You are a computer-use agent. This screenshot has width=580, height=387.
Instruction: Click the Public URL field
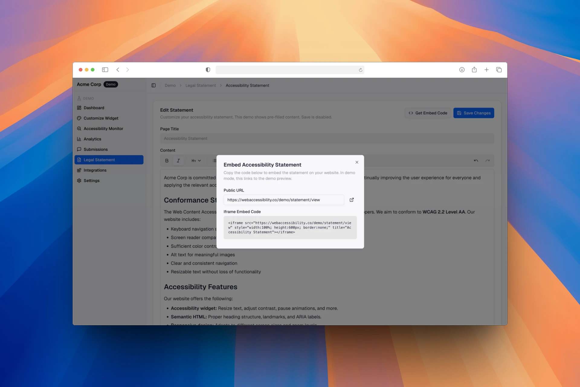[284, 200]
